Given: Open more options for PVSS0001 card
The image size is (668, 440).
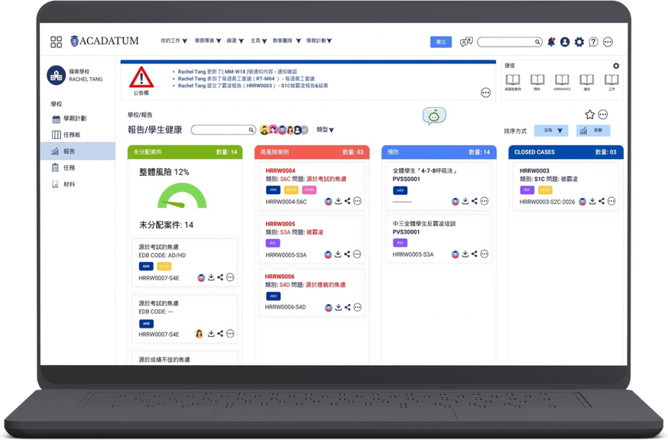Looking at the screenshot, I should pos(485,201).
